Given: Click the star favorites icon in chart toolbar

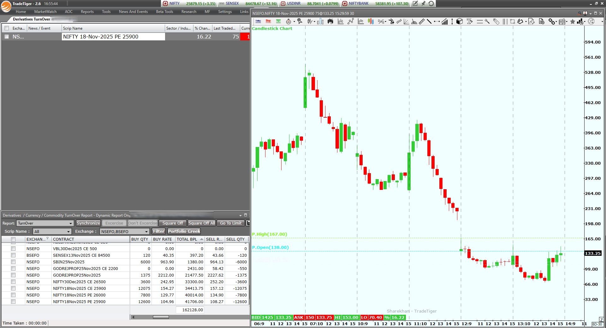Looking at the screenshot, I should (573, 21).
